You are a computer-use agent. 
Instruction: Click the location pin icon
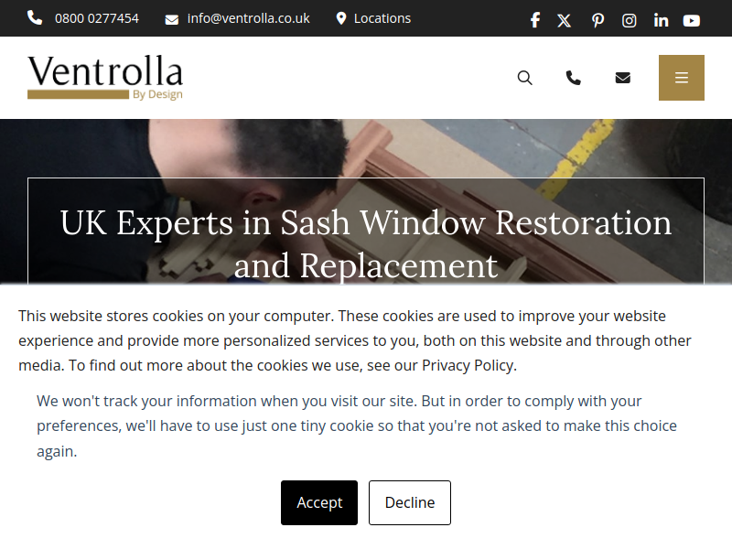(341, 18)
